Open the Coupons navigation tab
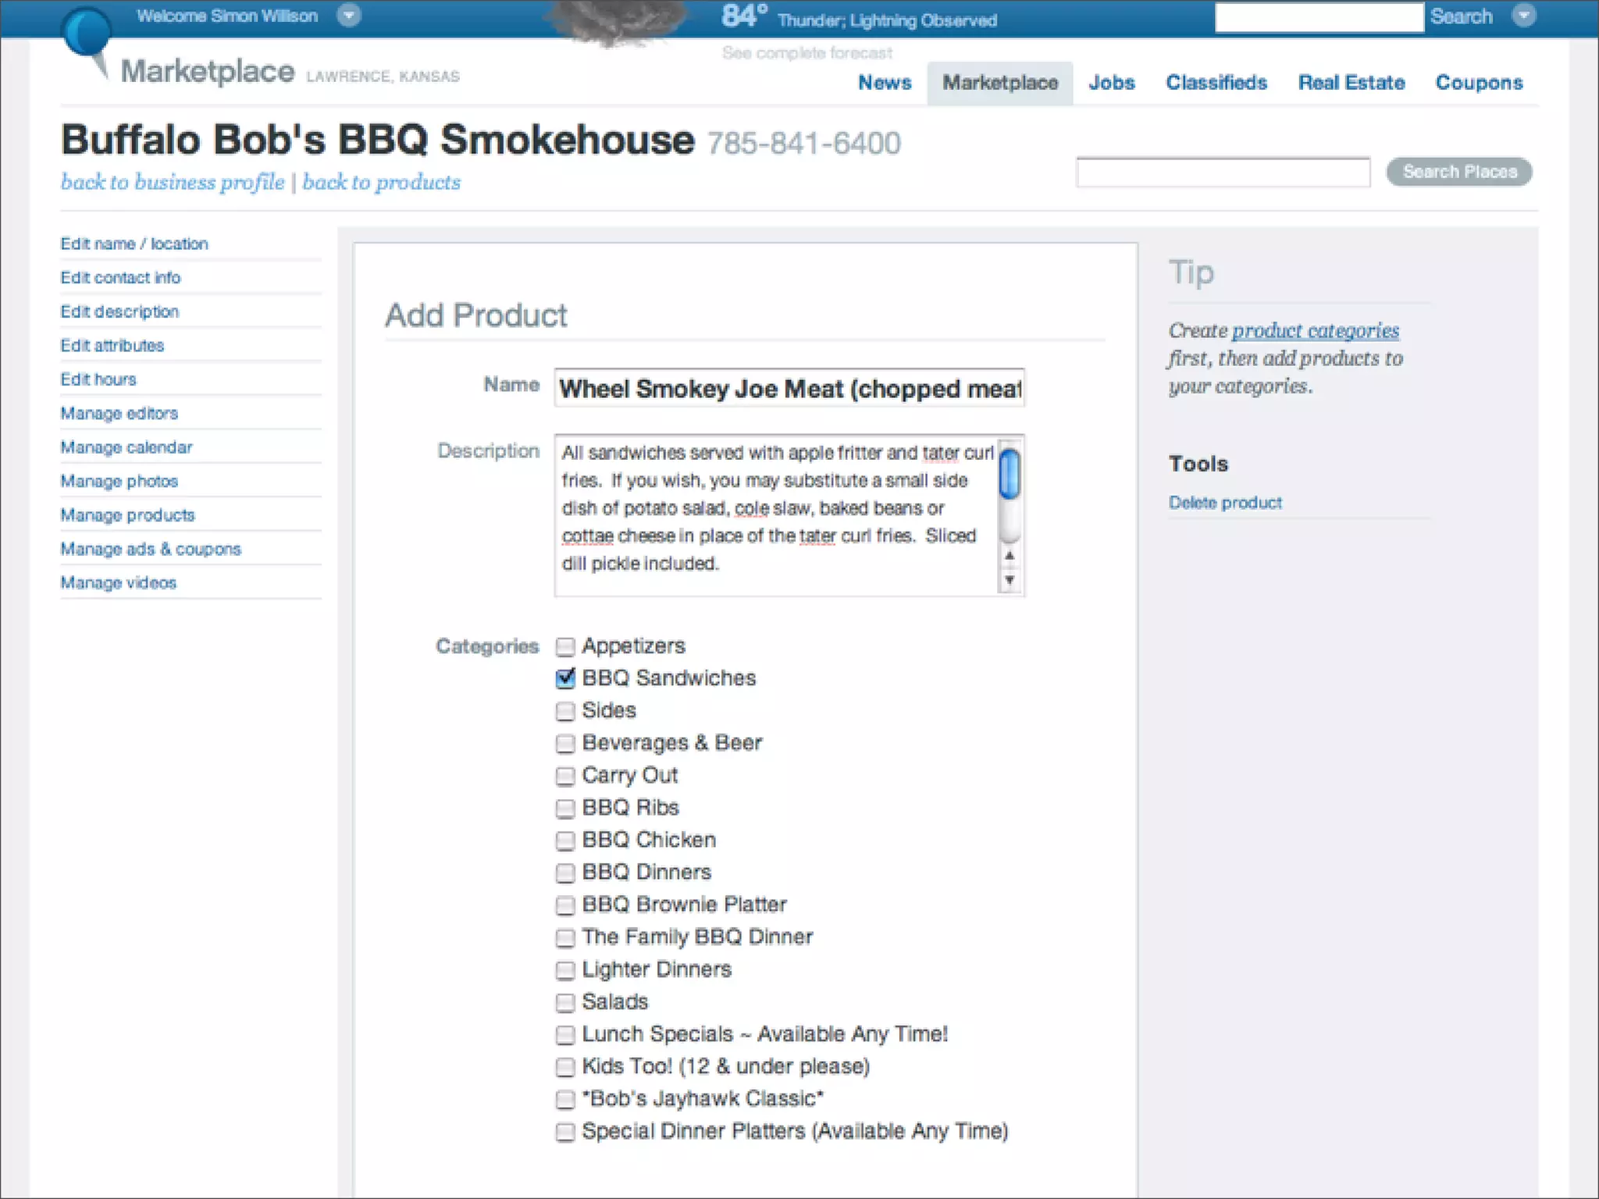The width and height of the screenshot is (1599, 1199). 1479,83
